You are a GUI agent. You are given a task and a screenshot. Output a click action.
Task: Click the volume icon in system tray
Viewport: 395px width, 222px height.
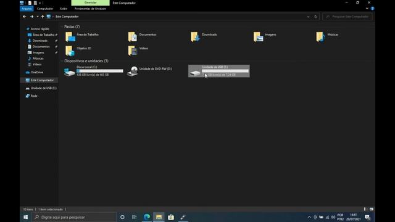[333, 217]
